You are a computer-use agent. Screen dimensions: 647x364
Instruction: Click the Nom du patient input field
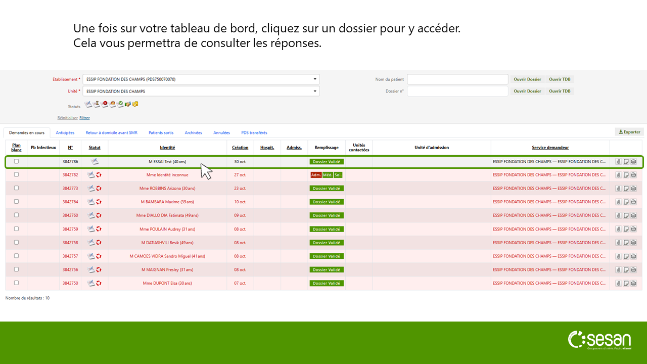457,79
